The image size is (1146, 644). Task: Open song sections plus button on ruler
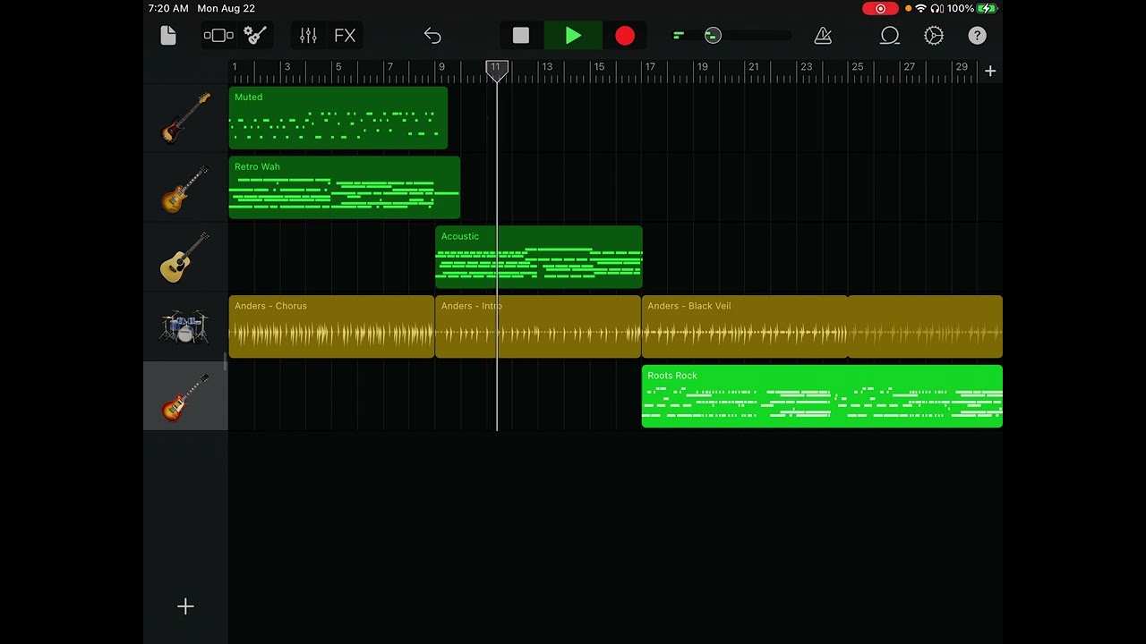(990, 71)
